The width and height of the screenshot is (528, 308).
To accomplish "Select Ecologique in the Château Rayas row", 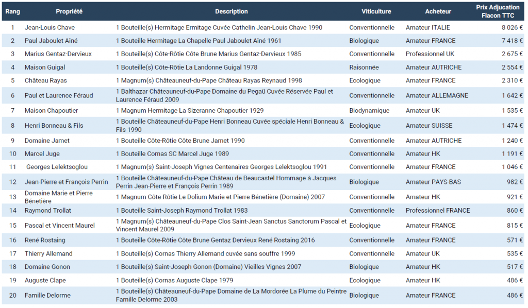I will (x=365, y=81).
